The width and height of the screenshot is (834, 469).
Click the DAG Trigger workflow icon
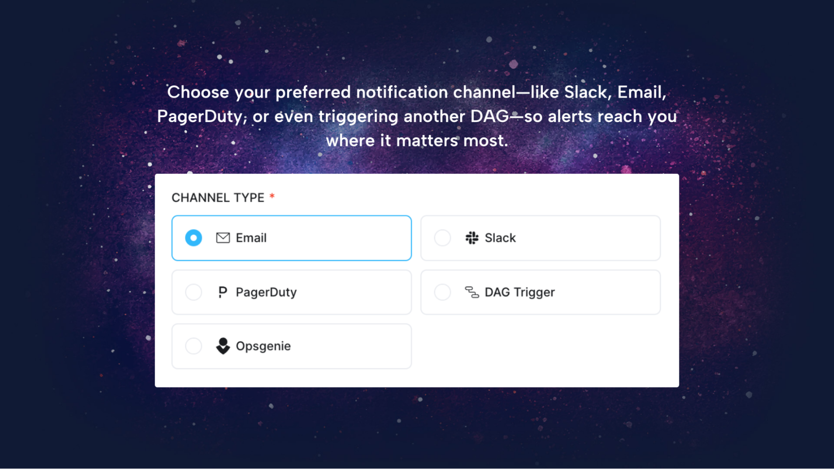pos(472,292)
